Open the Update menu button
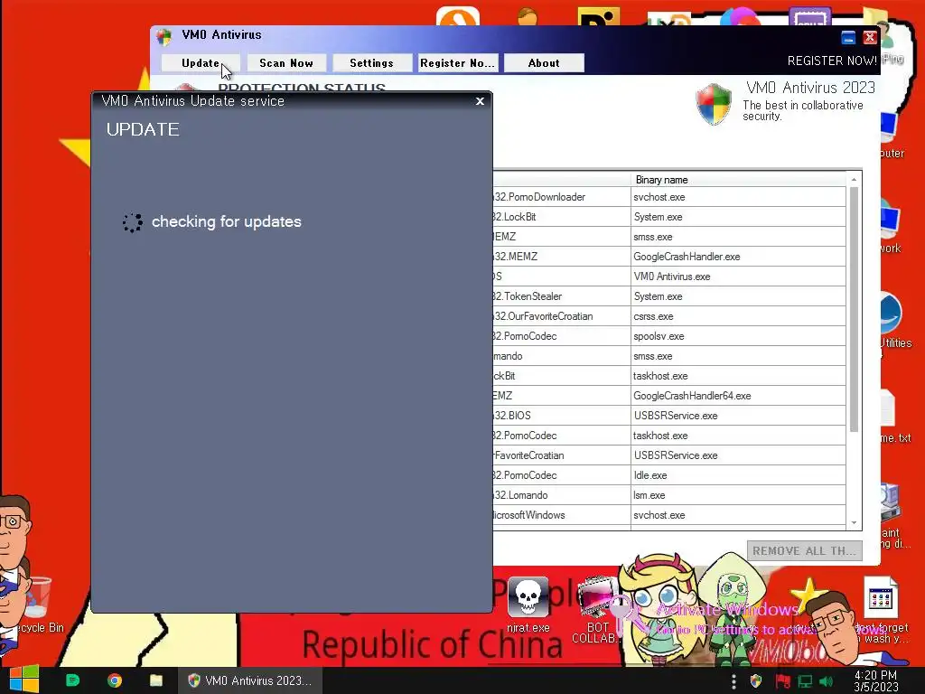Image resolution: width=925 pixels, height=694 pixels. [x=201, y=63]
